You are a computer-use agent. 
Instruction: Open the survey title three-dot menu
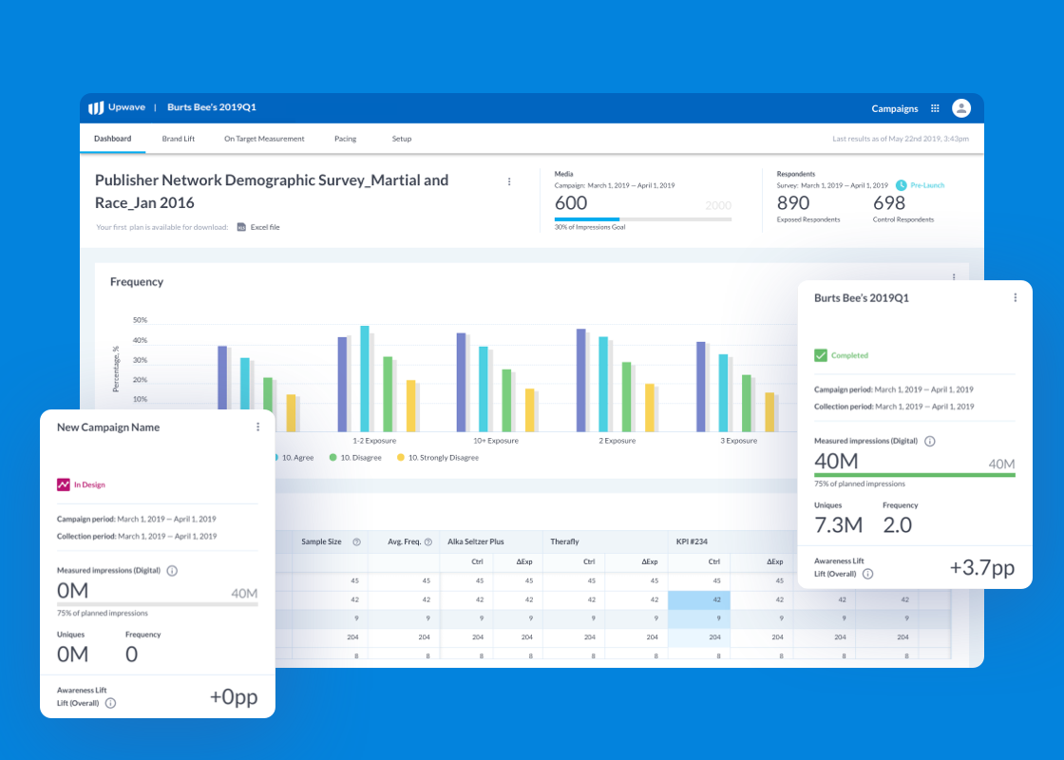[509, 181]
